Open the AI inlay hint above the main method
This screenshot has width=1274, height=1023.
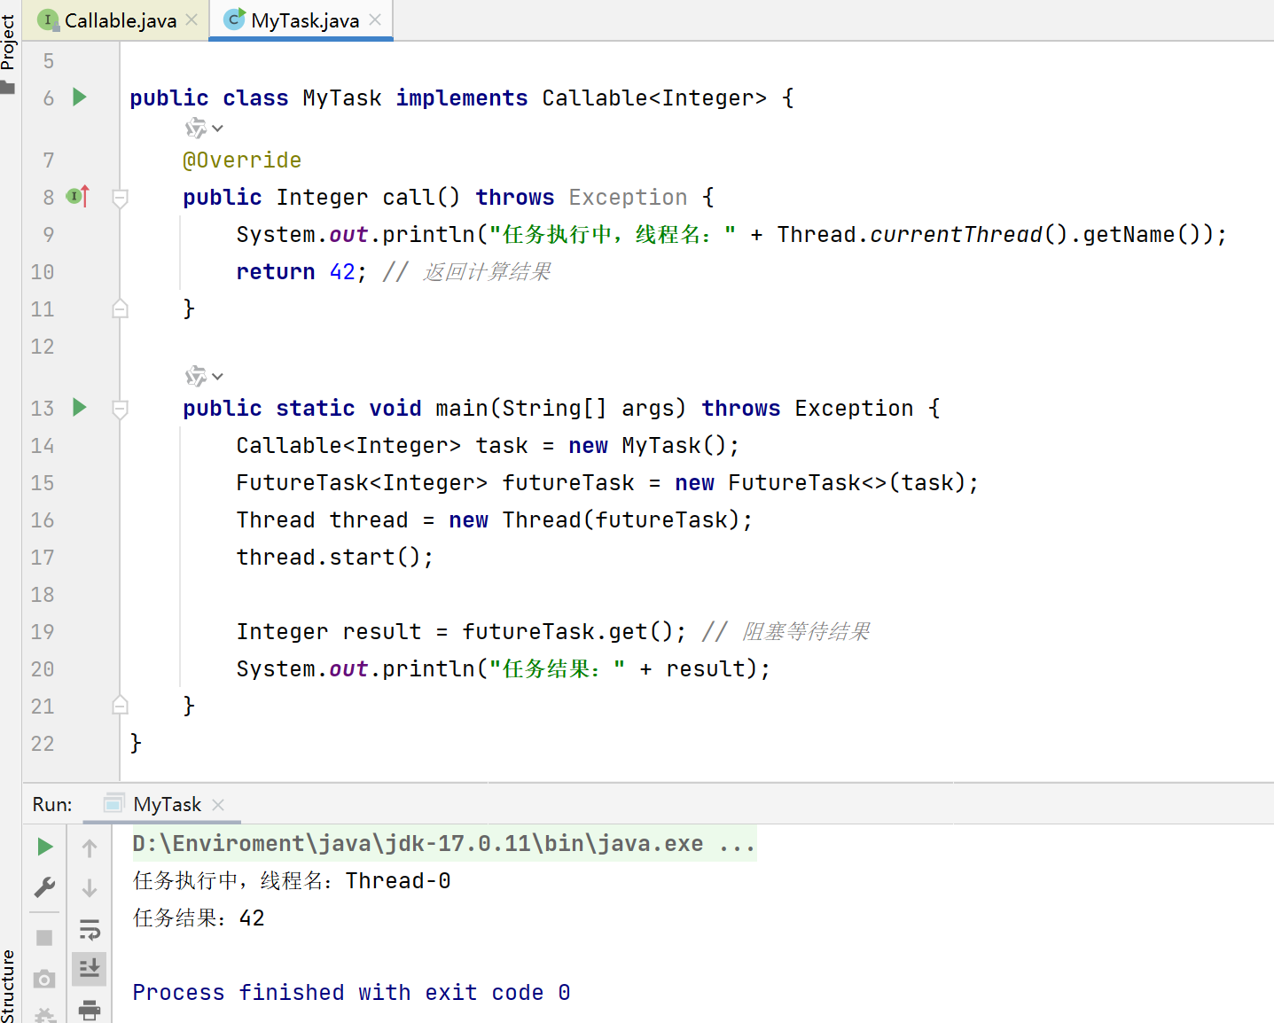(x=204, y=377)
